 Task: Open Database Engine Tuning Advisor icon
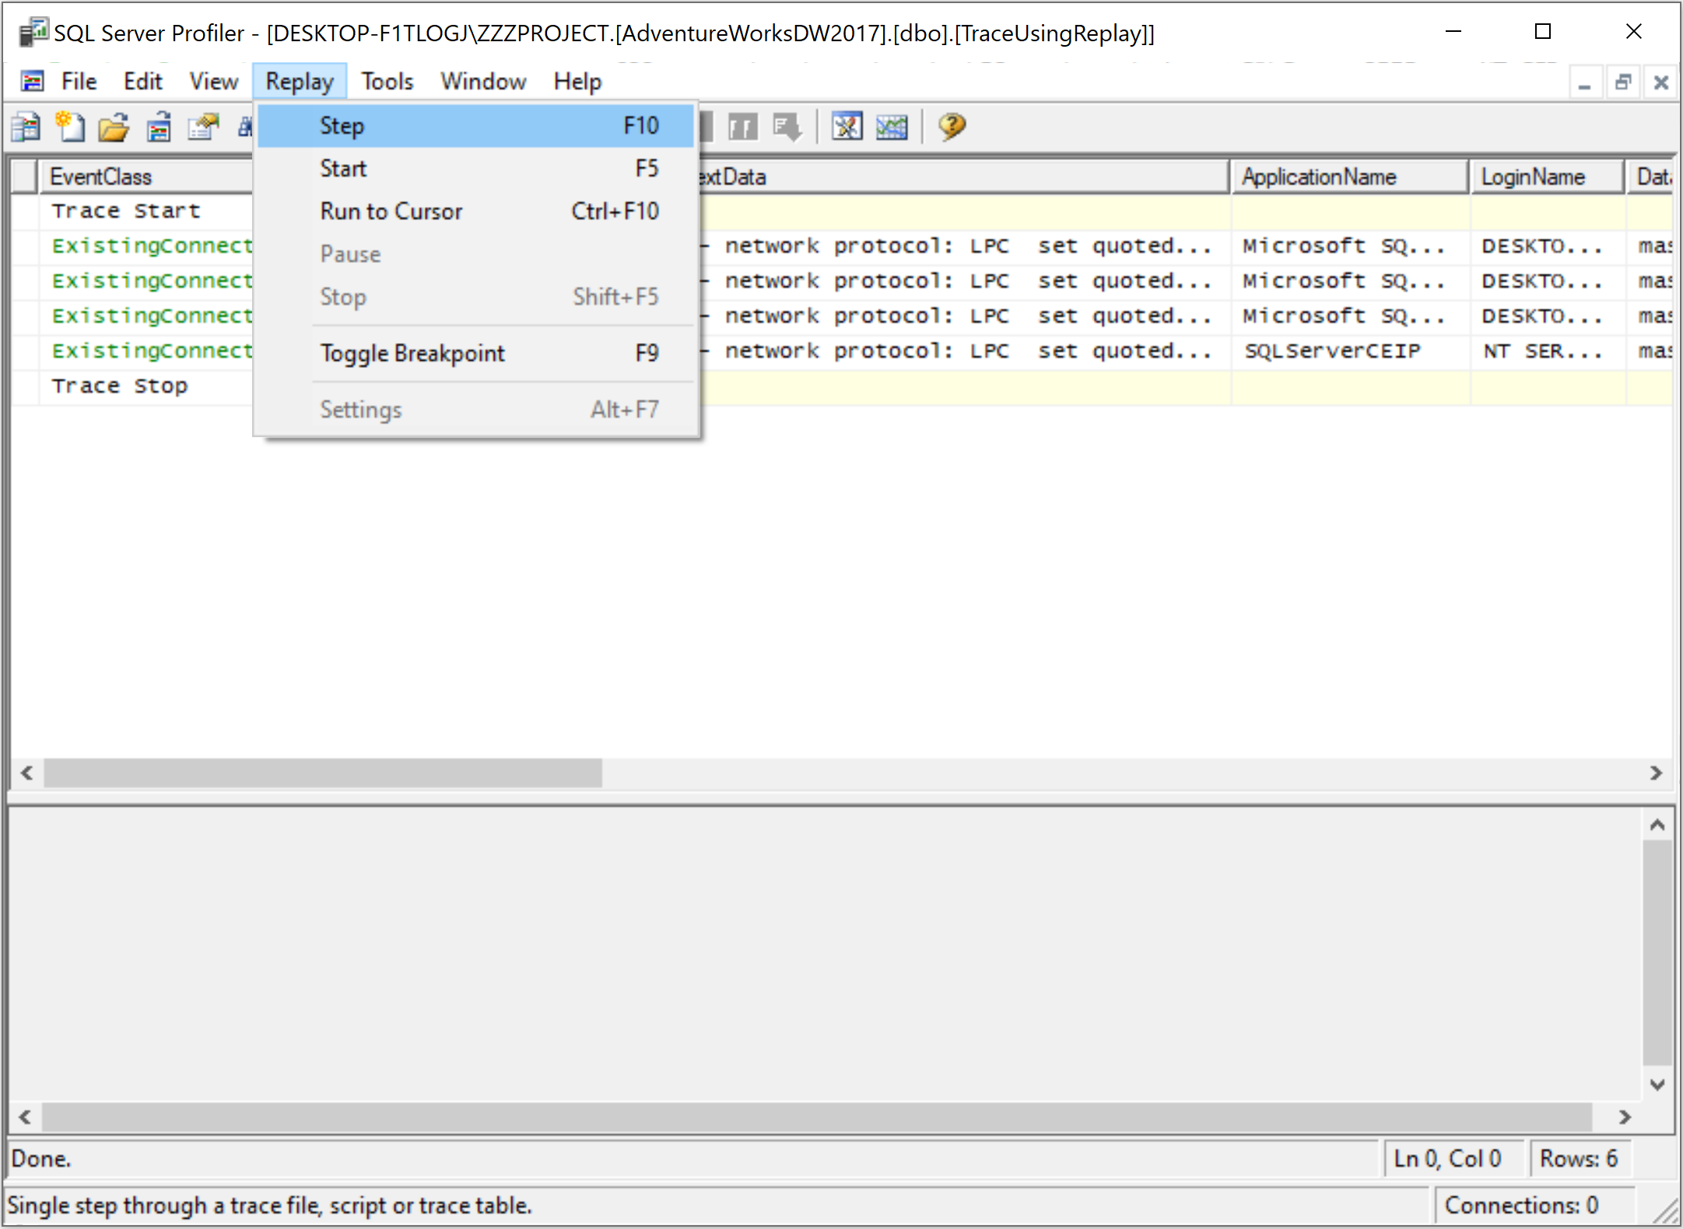coord(847,126)
